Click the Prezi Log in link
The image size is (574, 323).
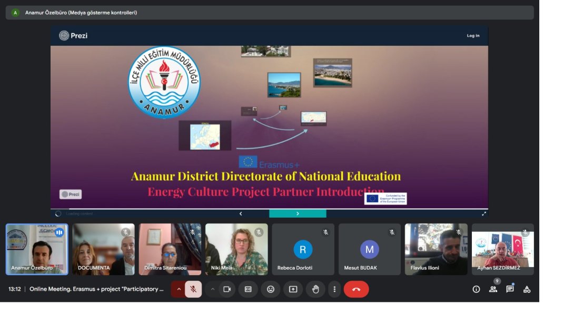click(473, 35)
